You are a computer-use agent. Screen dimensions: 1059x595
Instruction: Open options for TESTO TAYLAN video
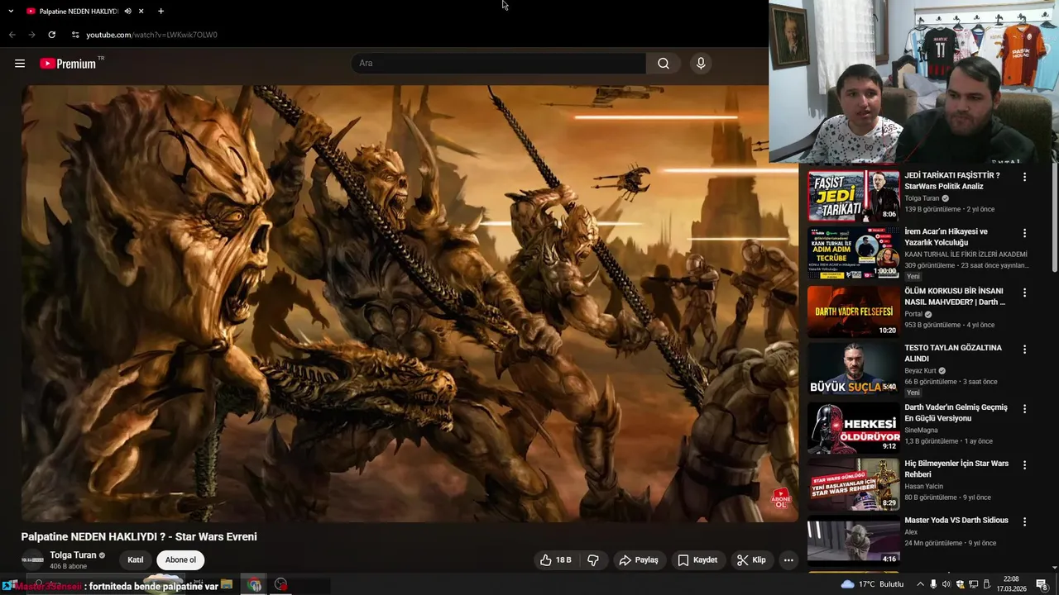[x=1024, y=350]
